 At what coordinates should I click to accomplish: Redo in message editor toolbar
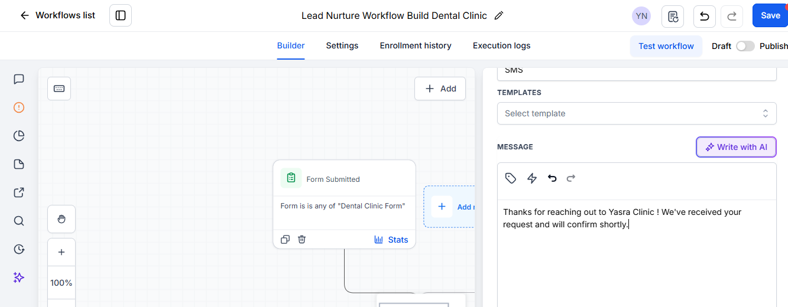coord(571,178)
